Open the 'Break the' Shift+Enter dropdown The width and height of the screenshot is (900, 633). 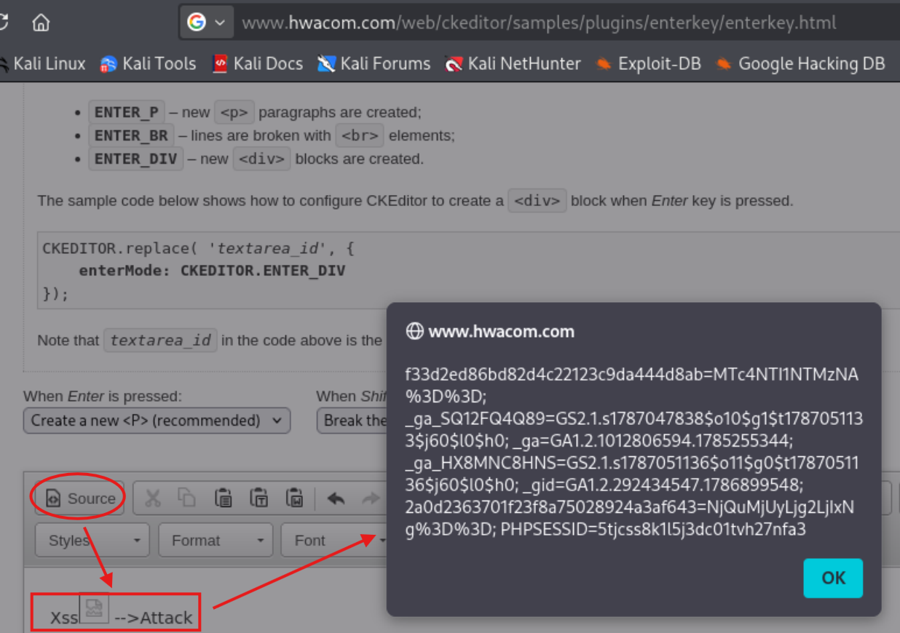(352, 421)
